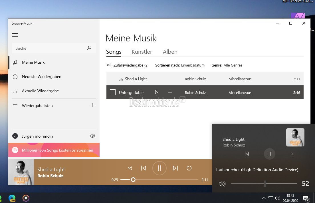This screenshot has width=315, height=203.
Task: Tick the checkbox for Unforgettable
Action: (113, 92)
